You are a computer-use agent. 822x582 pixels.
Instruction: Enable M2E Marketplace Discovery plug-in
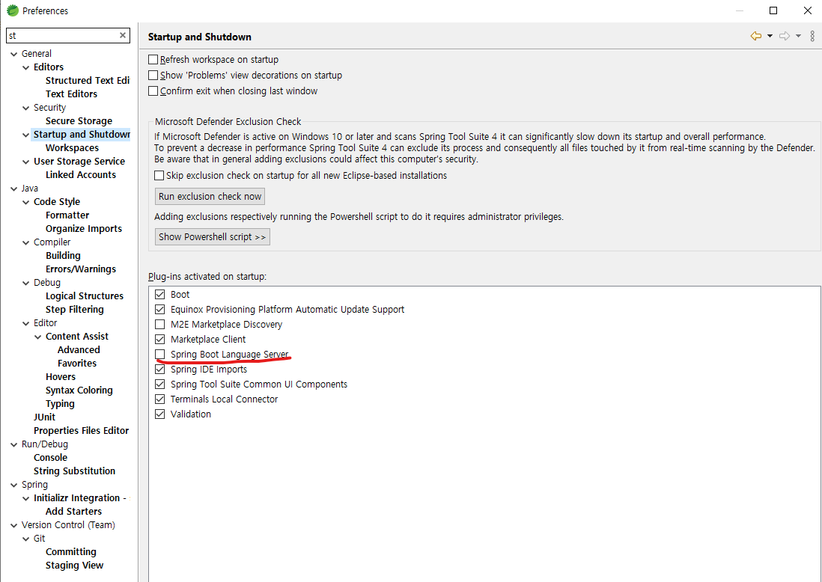(x=160, y=324)
